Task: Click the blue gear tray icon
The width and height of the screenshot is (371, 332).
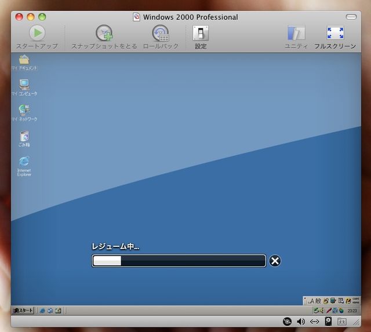Action: (x=335, y=311)
